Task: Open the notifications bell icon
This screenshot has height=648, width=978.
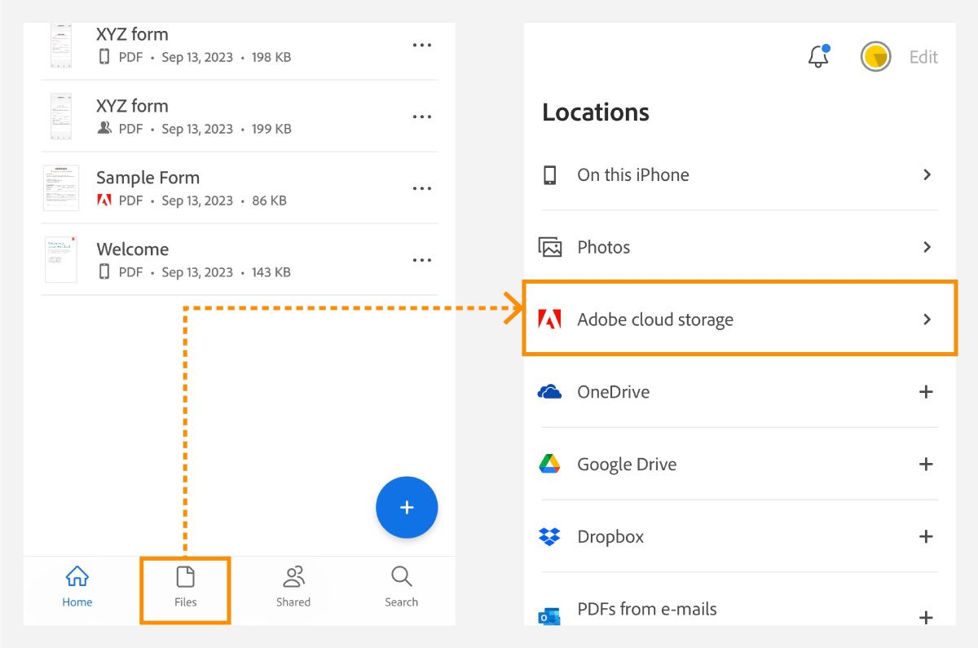Action: [817, 57]
